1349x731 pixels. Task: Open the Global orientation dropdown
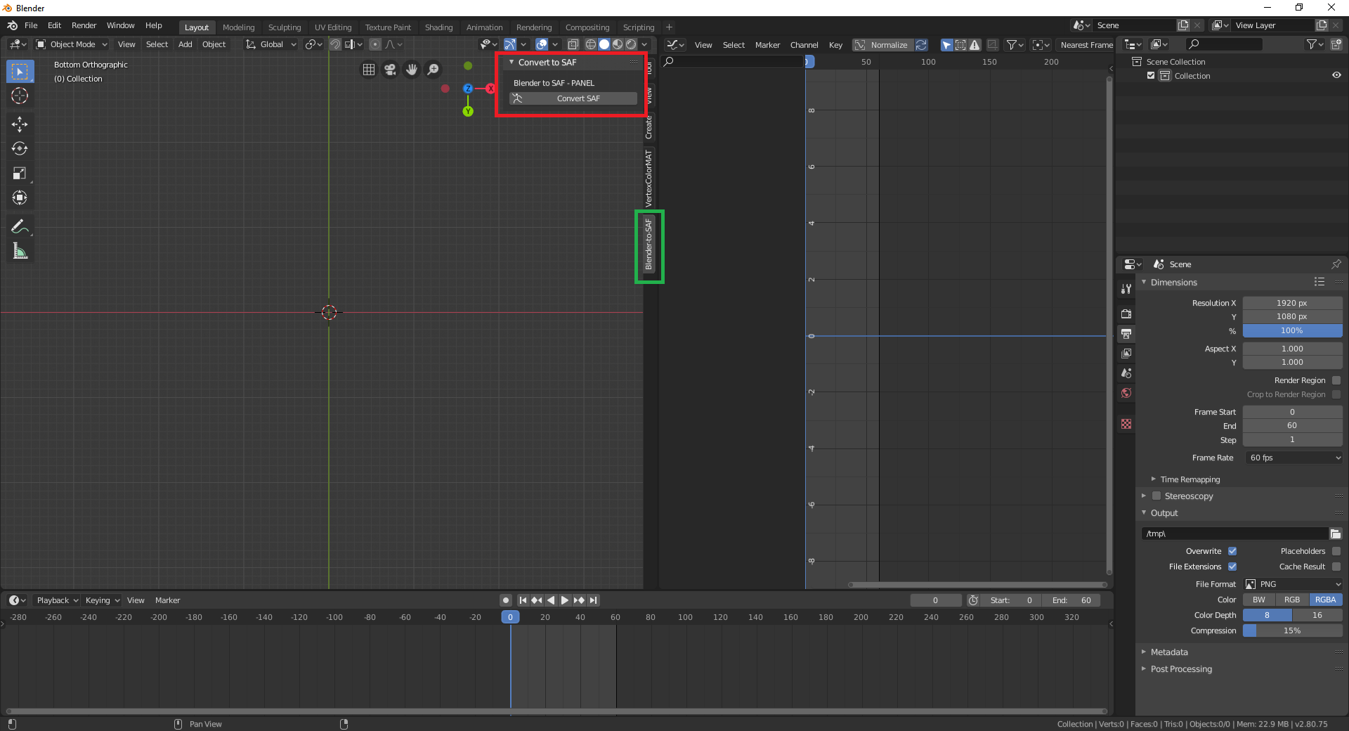pyautogui.click(x=271, y=44)
